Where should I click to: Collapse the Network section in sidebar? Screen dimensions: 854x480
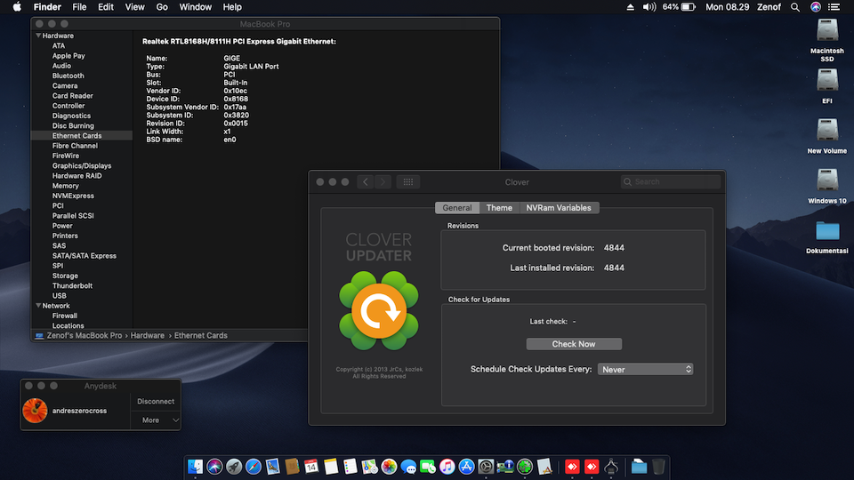pos(38,306)
